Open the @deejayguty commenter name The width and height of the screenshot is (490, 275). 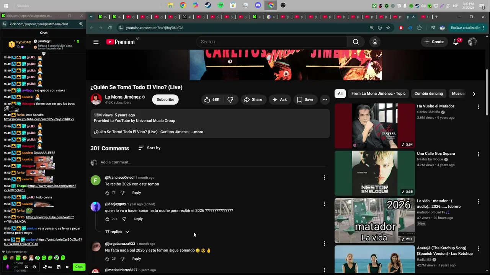(115, 204)
